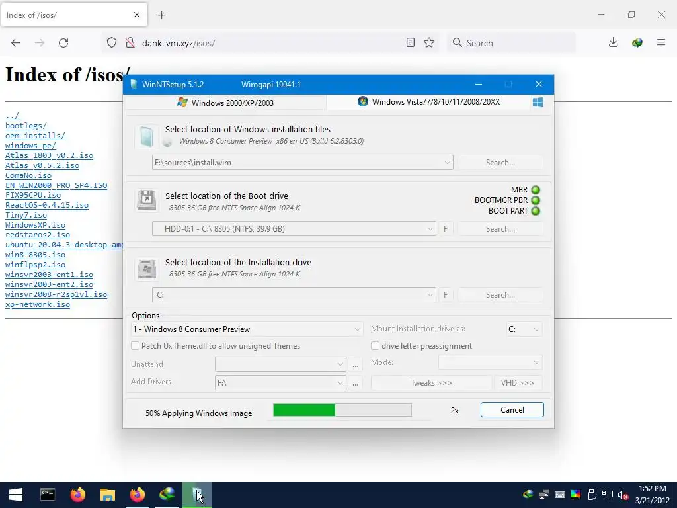Go back in Firefox
677x508 pixels.
pos(16,42)
